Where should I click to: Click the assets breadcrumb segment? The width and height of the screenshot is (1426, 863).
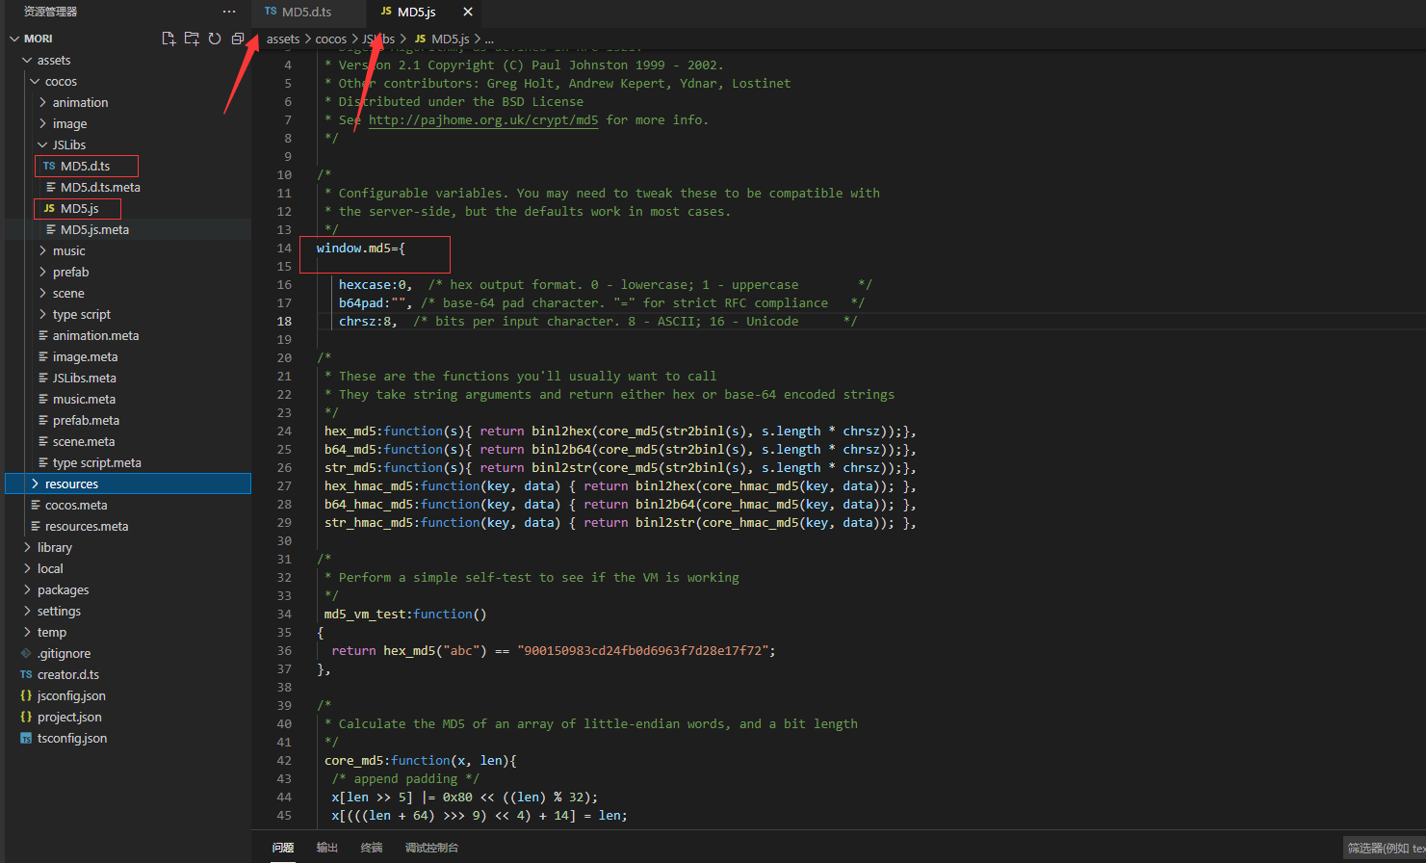(x=283, y=39)
